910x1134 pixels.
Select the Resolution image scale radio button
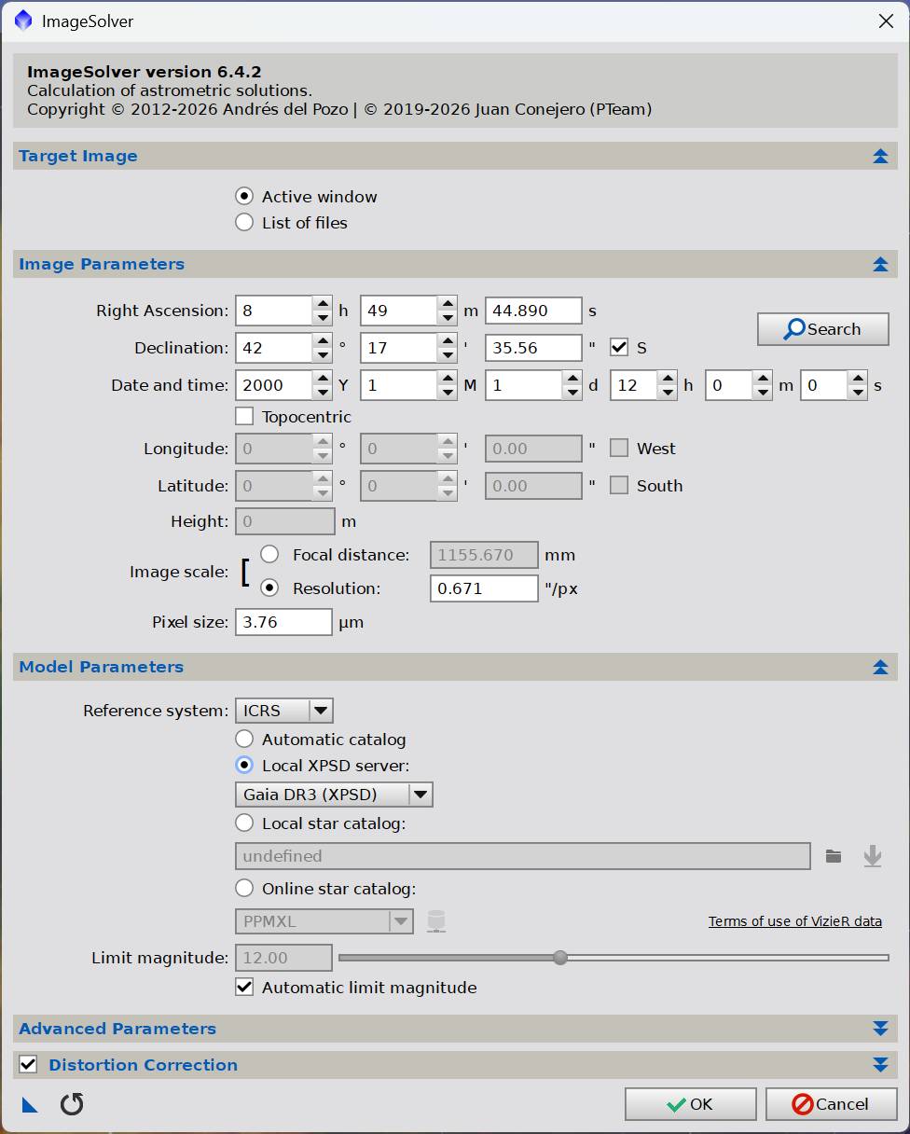pos(269,588)
